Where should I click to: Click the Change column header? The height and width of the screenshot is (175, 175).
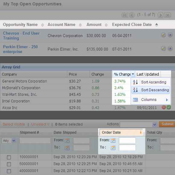(x=101, y=74)
